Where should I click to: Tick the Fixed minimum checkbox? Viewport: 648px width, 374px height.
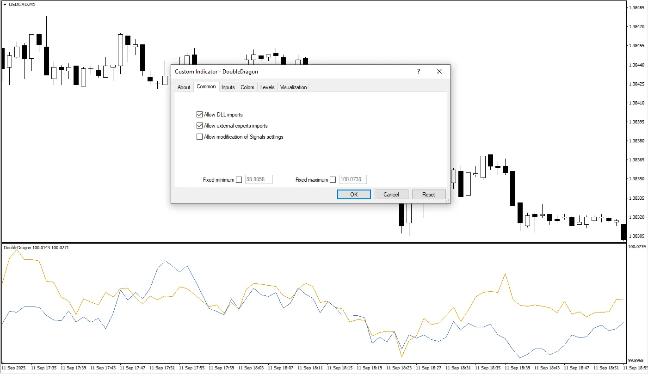[x=239, y=180]
